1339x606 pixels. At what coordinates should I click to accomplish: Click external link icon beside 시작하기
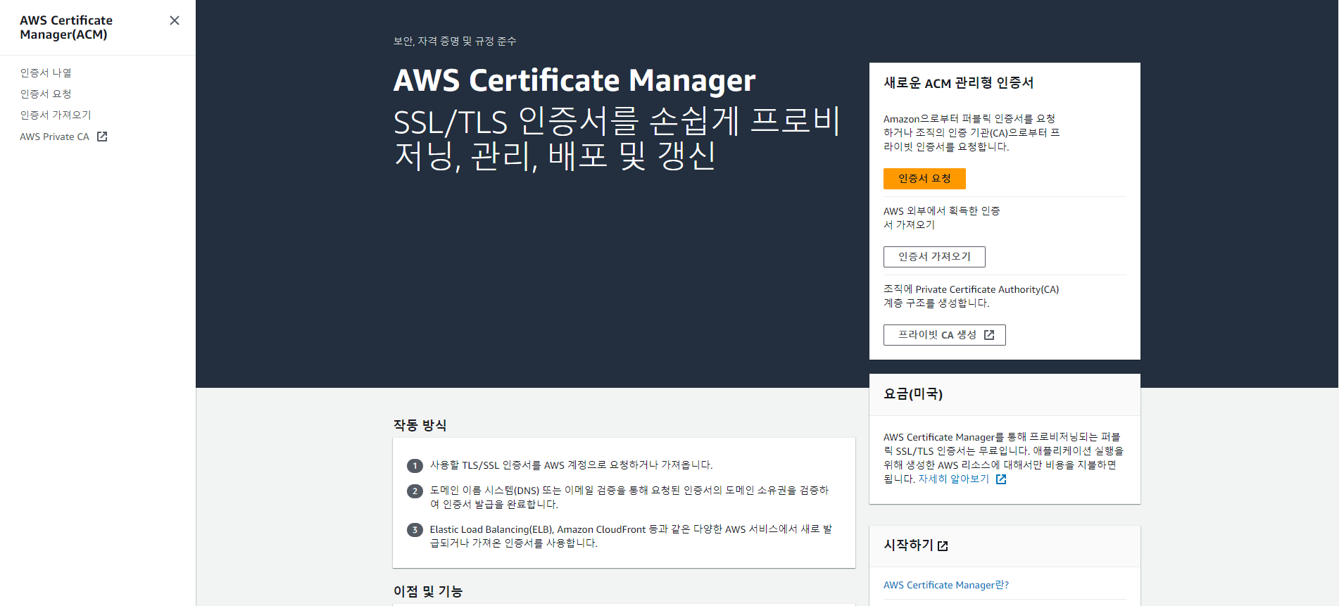point(943,545)
